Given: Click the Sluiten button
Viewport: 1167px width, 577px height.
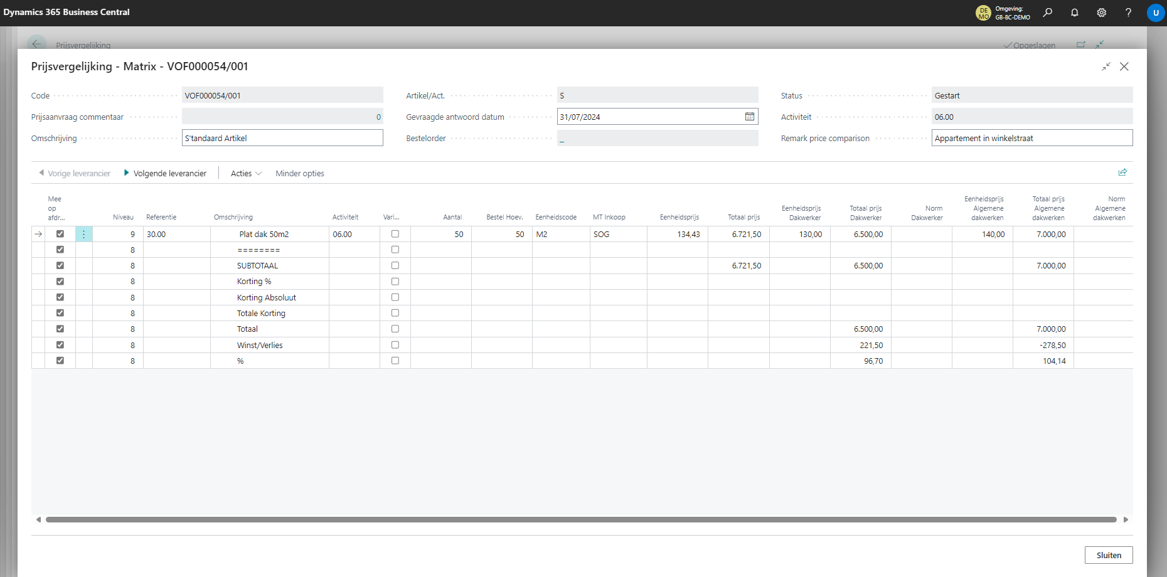Looking at the screenshot, I should point(1109,555).
